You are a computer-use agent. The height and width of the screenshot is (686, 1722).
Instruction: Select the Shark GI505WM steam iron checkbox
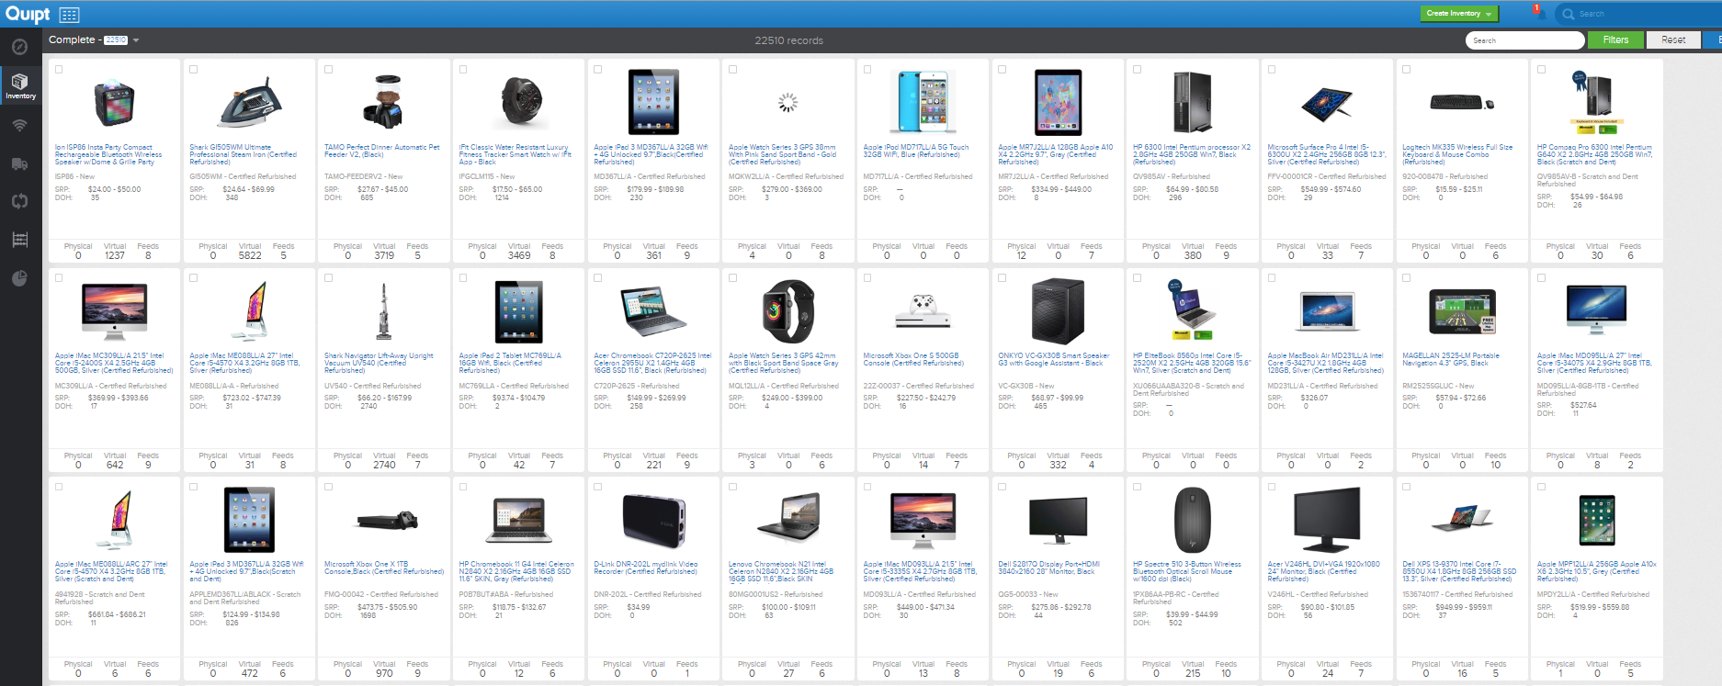[194, 70]
